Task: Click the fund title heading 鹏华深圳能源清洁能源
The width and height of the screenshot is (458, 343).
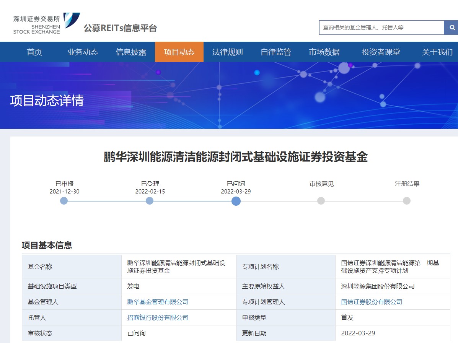Action: [x=235, y=157]
